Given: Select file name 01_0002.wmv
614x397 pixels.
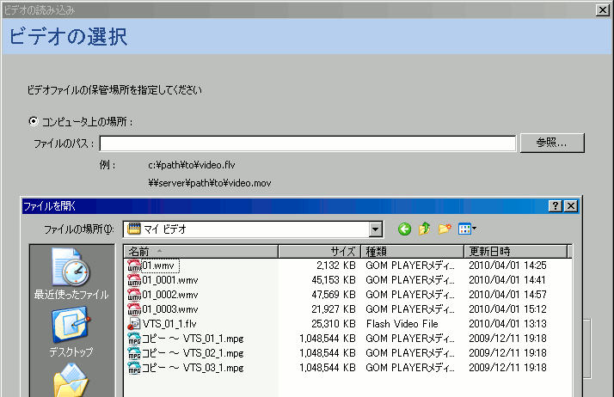Looking at the screenshot, I should (170, 295).
